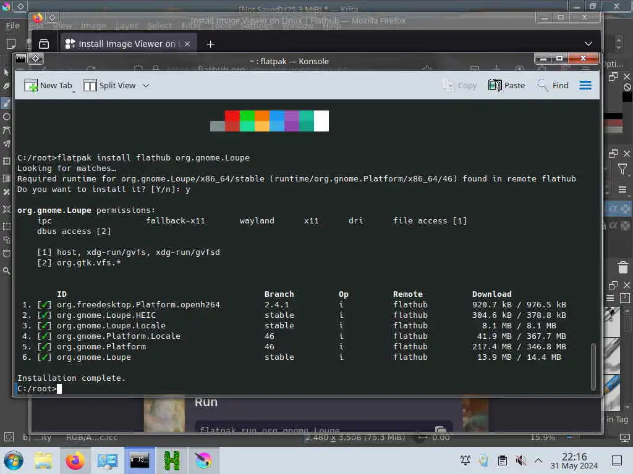Toggle the pin button in the Konsole title bar
Image resolution: width=633 pixels, height=474 pixels.
tap(35, 59)
